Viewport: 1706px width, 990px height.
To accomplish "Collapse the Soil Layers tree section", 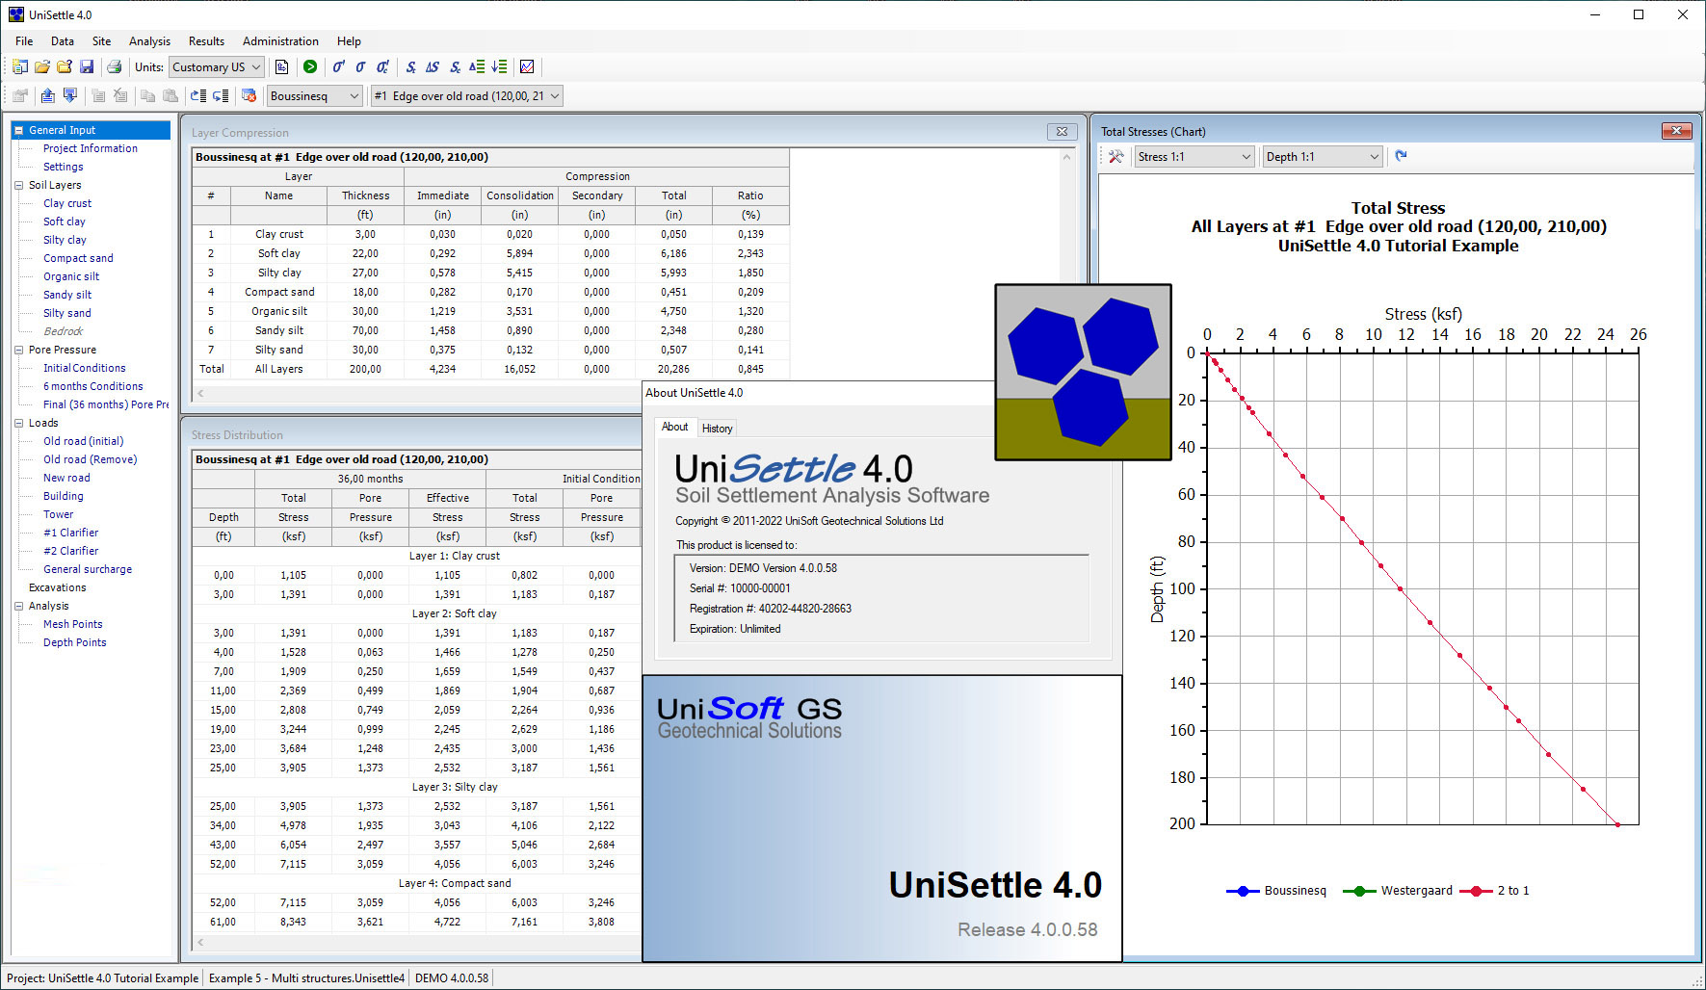I will pos(18,184).
